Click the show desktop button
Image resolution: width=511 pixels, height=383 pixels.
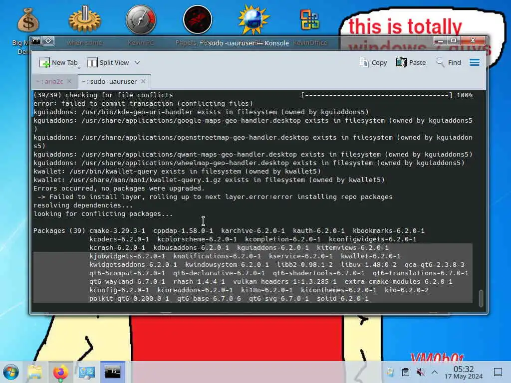[x=498, y=372]
